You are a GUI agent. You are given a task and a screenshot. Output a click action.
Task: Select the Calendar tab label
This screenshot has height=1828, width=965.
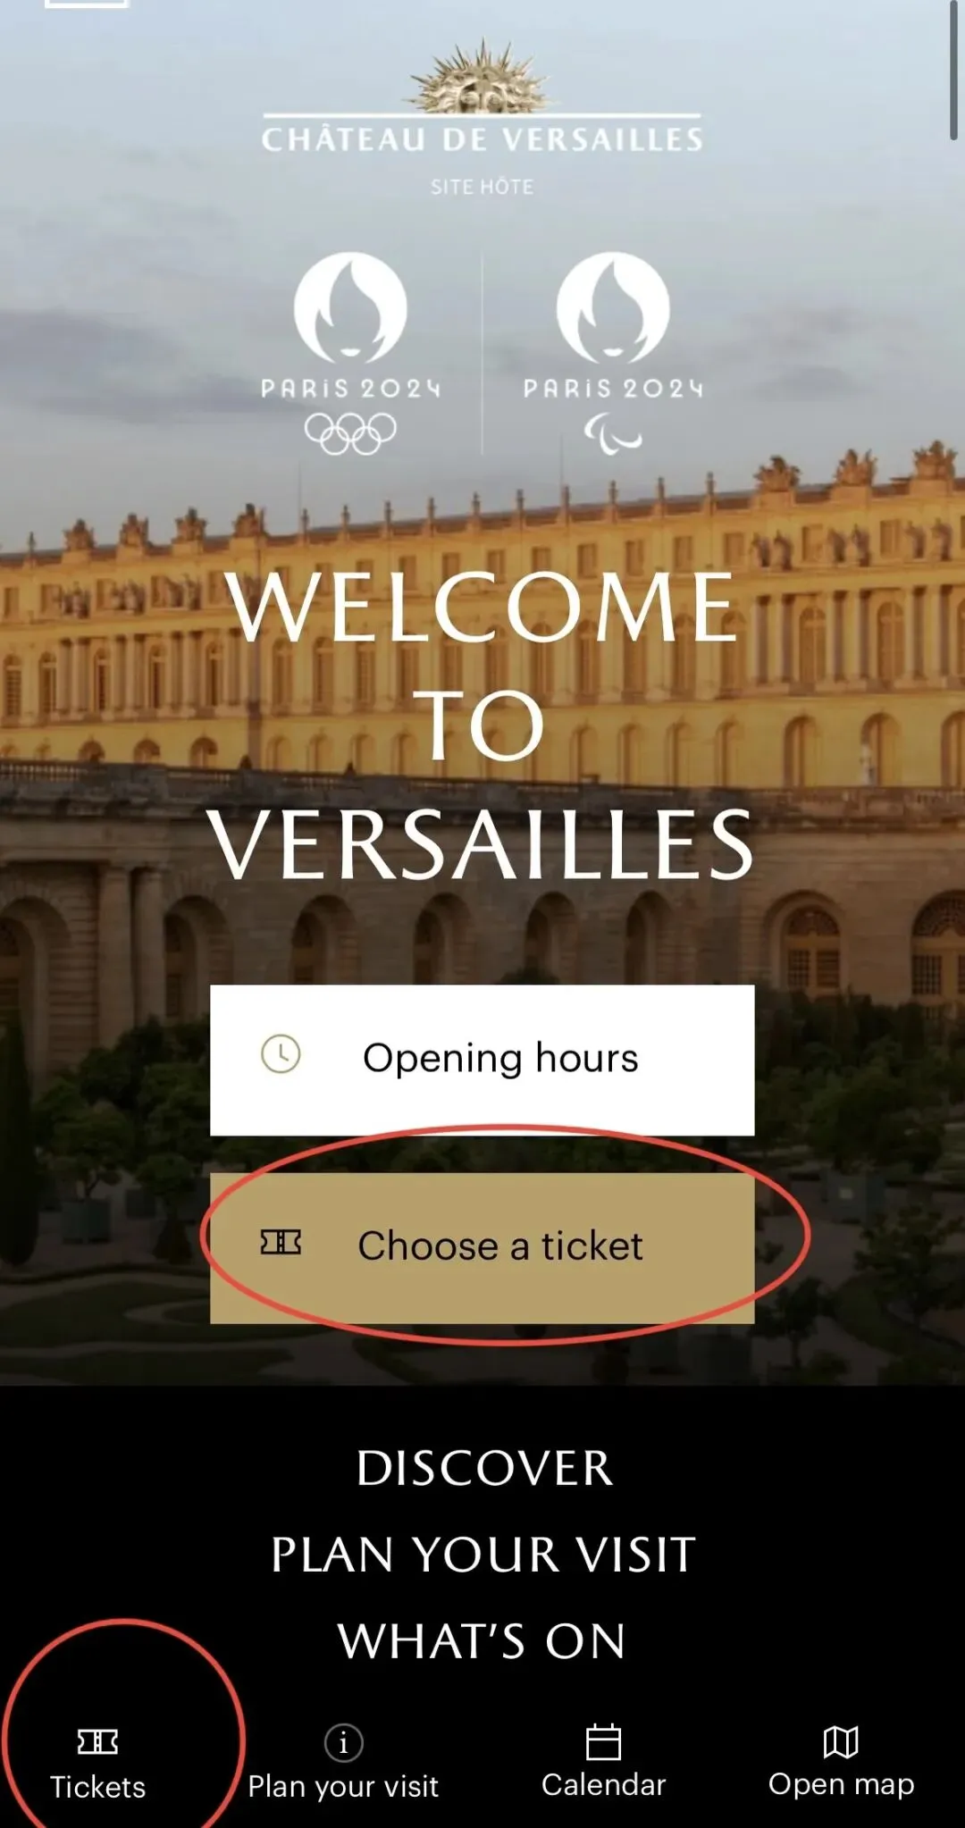point(603,1785)
